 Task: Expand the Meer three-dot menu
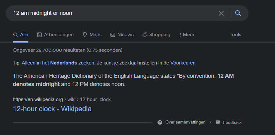(187, 35)
